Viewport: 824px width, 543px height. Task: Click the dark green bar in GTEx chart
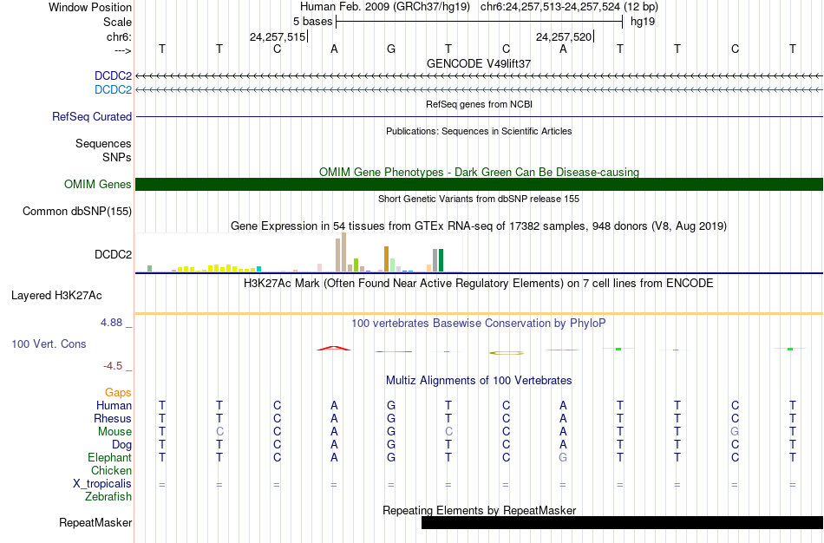tap(441, 260)
